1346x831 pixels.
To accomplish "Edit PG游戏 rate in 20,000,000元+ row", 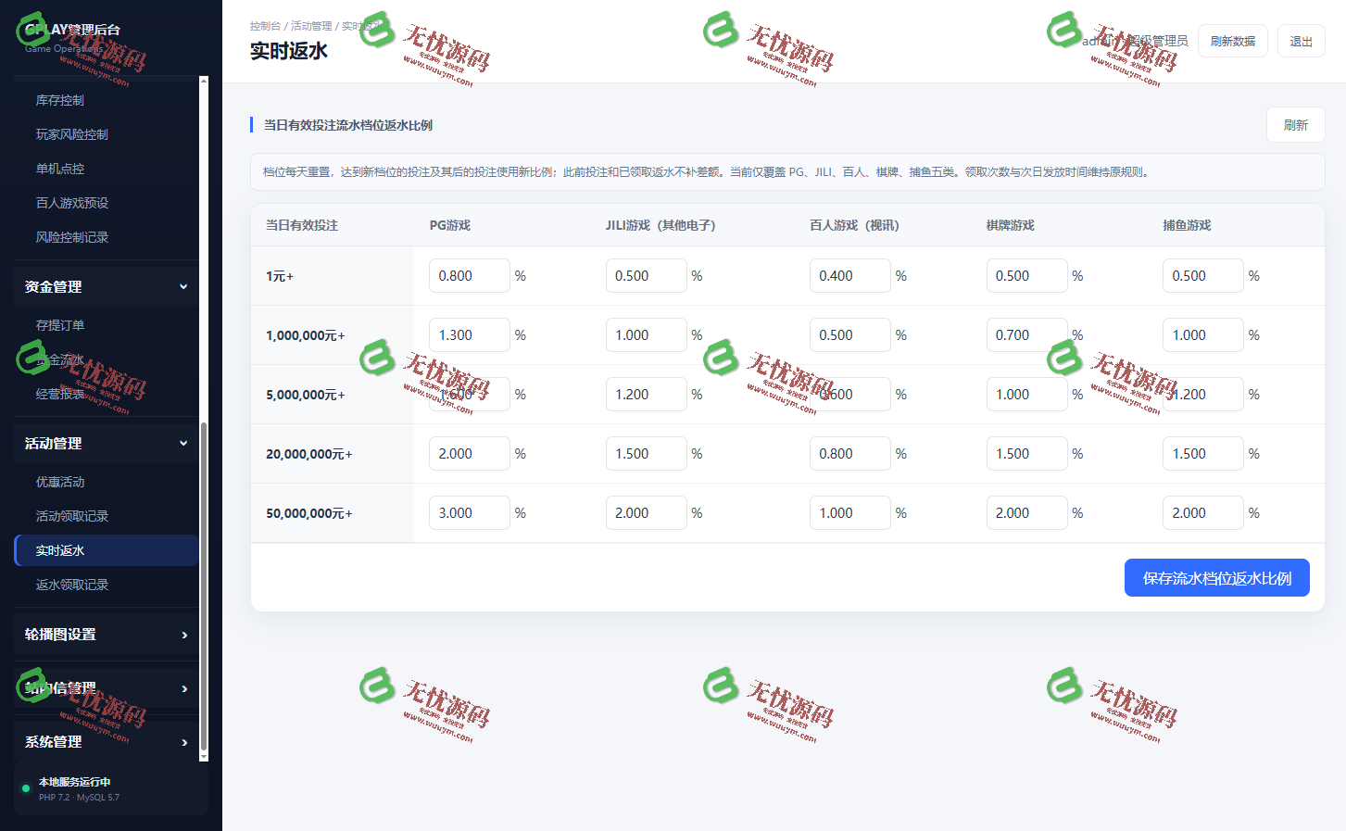I will point(470,454).
